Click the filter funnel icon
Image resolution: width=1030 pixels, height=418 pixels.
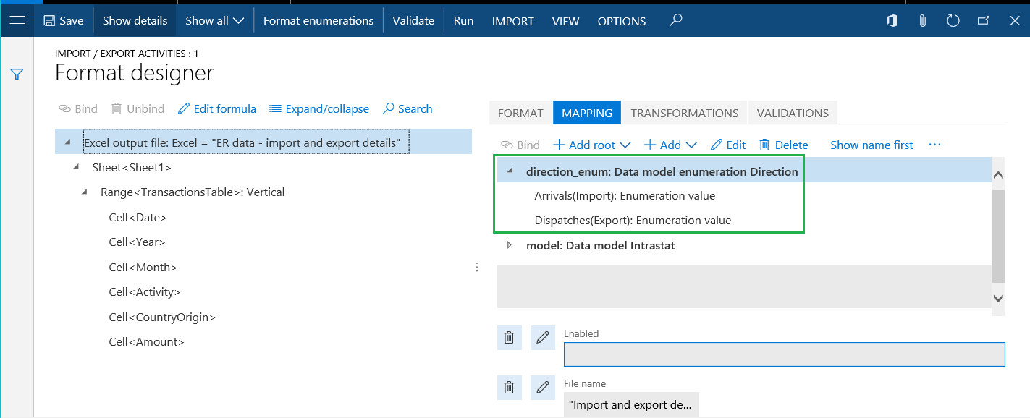17,74
